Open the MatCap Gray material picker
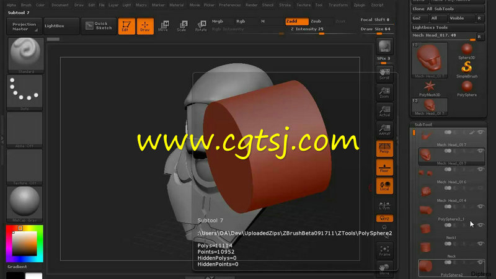 25,205
